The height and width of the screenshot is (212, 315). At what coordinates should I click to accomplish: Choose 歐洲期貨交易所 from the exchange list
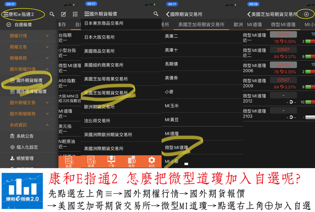coord(121,107)
